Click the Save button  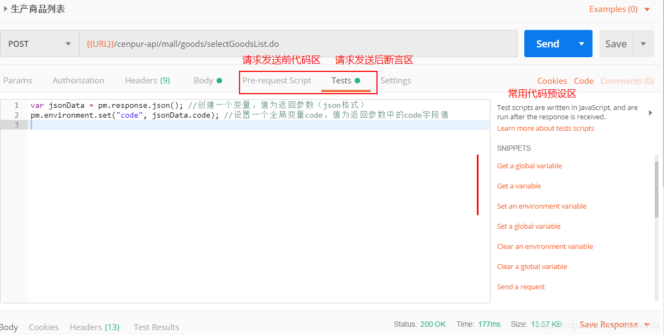616,44
